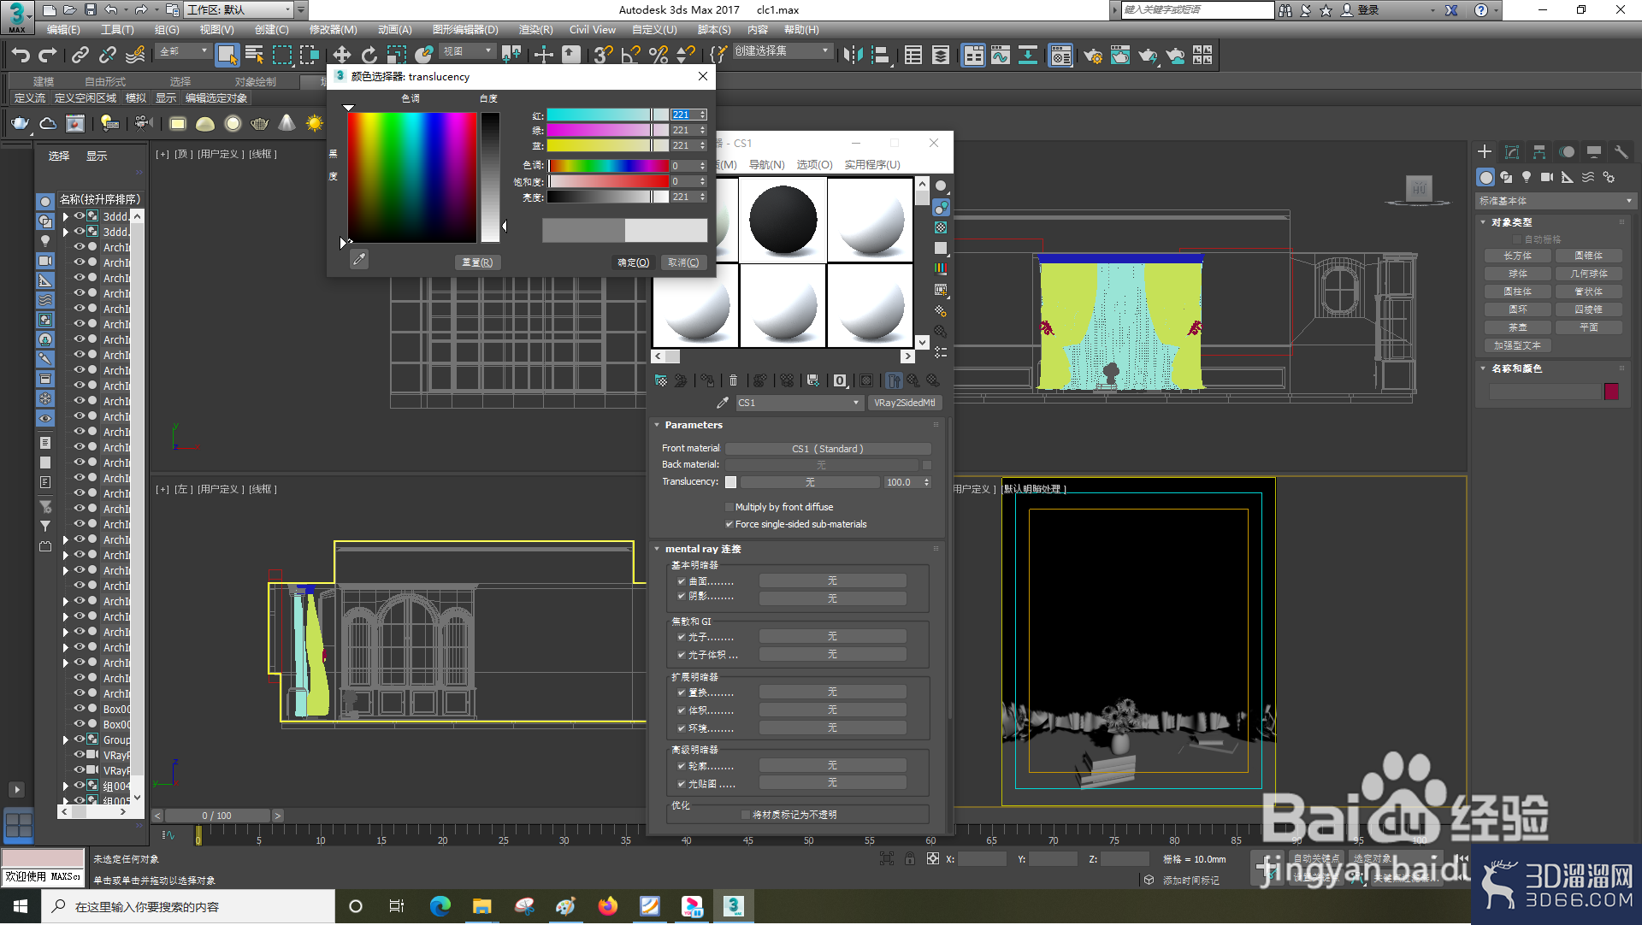Open the Render Setup teapot icon

1092,56
